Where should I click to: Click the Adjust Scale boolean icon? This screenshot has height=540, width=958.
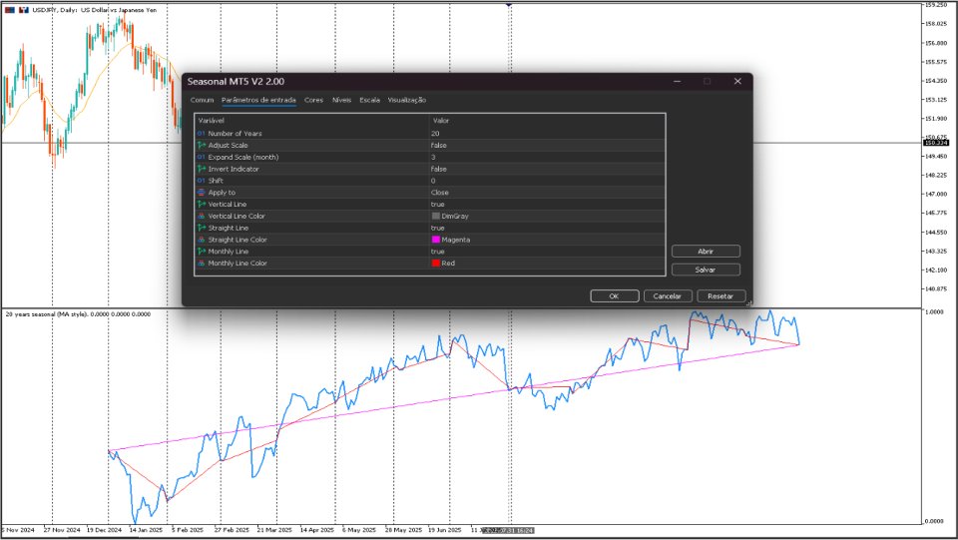point(201,146)
